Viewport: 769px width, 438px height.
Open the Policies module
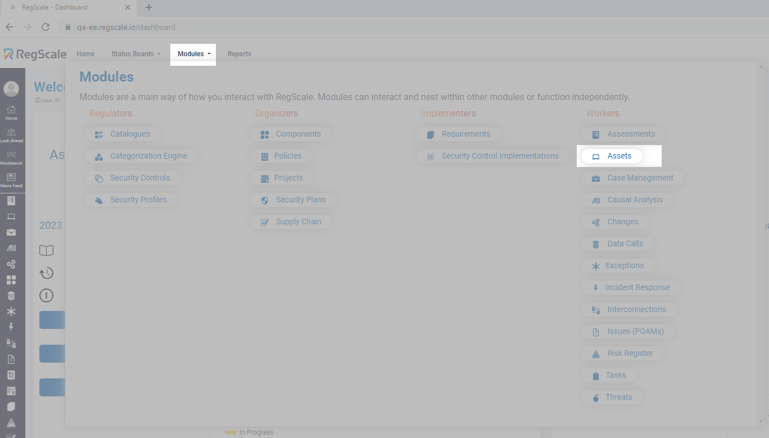[281, 156]
